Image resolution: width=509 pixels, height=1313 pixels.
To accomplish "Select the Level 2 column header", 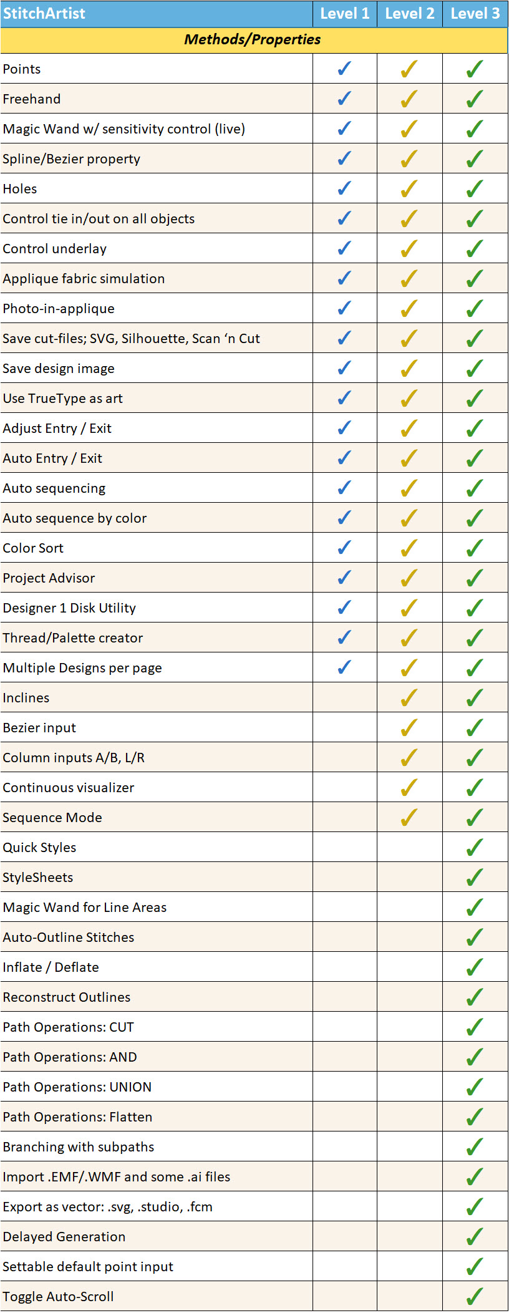I will tap(409, 14).
